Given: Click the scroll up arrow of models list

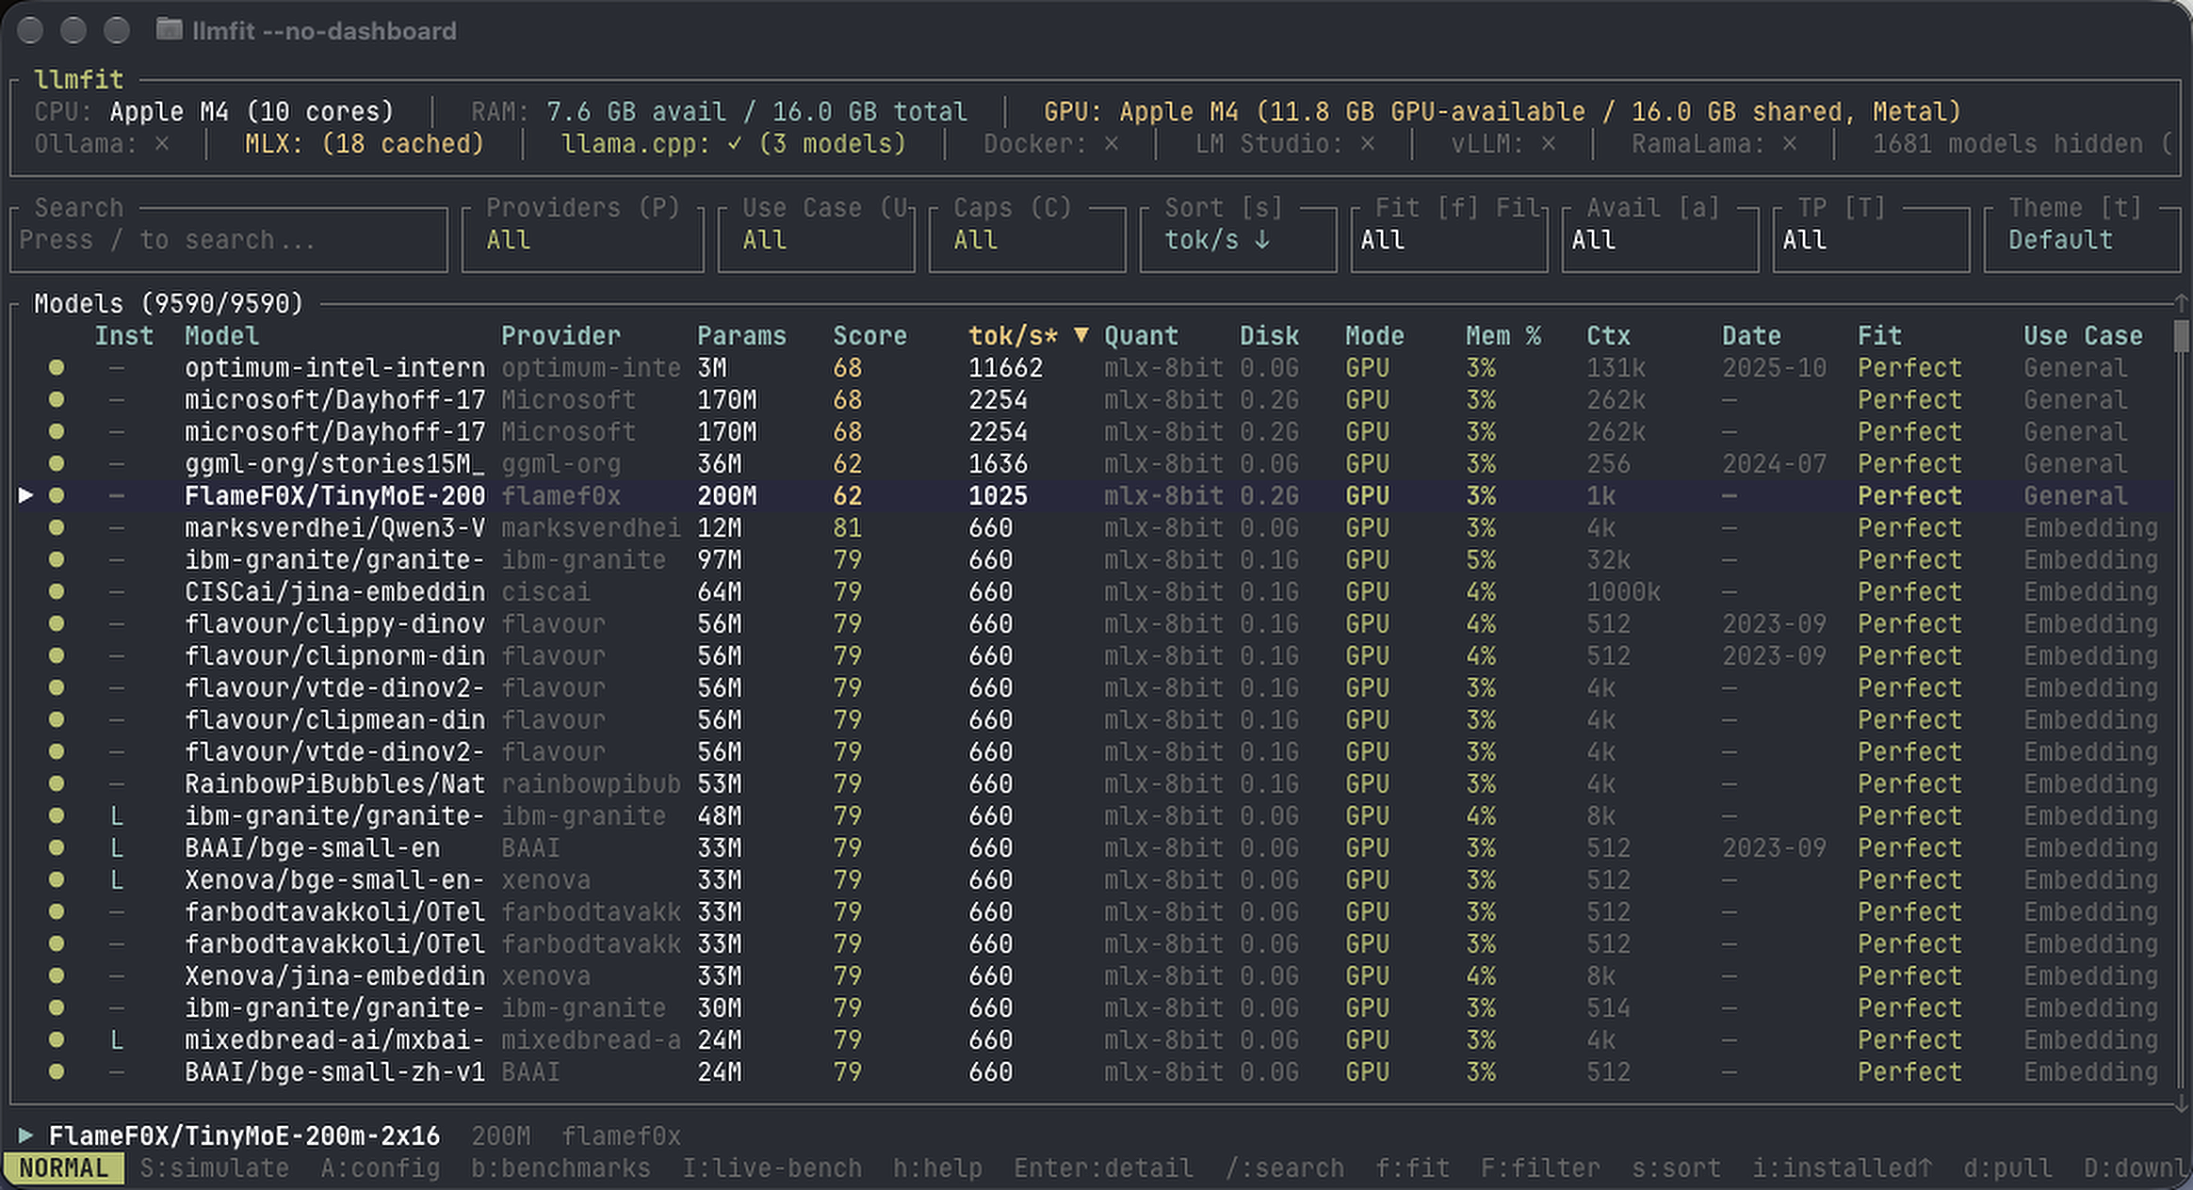Looking at the screenshot, I should tap(2181, 302).
